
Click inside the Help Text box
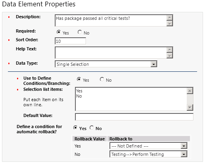pos(111,53)
